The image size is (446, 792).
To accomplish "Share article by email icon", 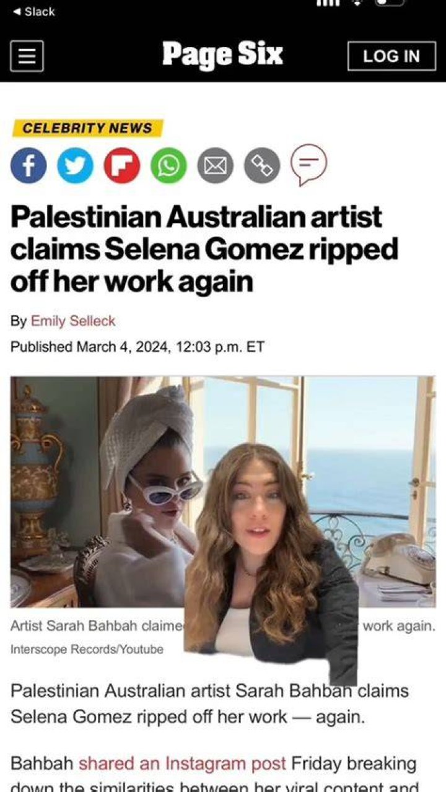I will pos(215,165).
